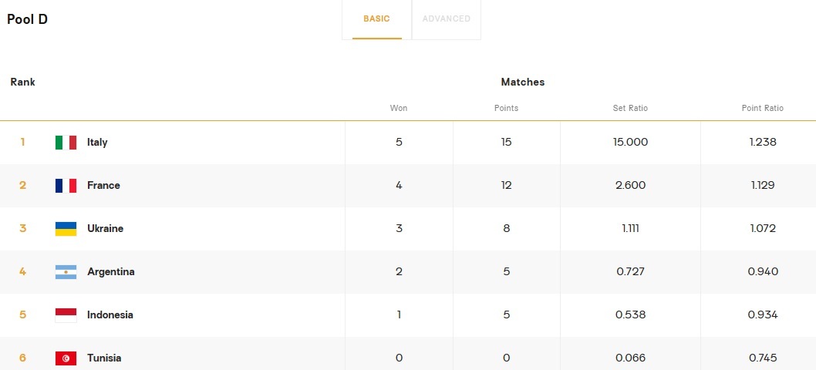Viewport: 816px width, 370px height.
Task: Select the Argentina team name
Action: point(110,272)
